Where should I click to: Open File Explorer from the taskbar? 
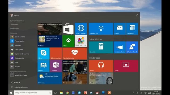(61, 93)
